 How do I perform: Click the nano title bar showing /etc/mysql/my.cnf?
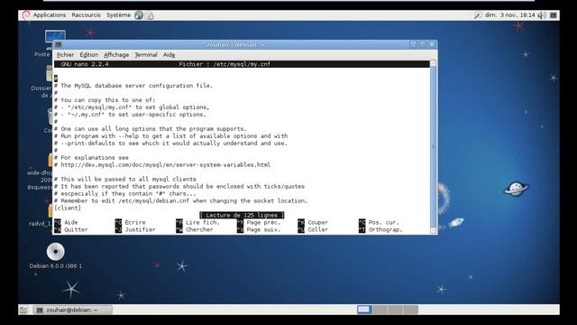(242, 64)
